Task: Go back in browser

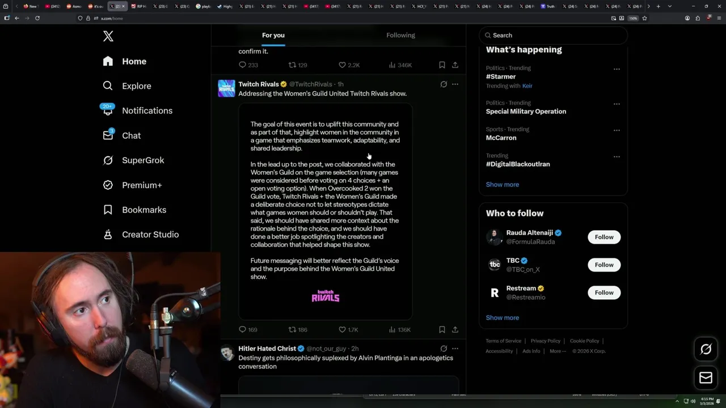Action: pyautogui.click(x=17, y=18)
